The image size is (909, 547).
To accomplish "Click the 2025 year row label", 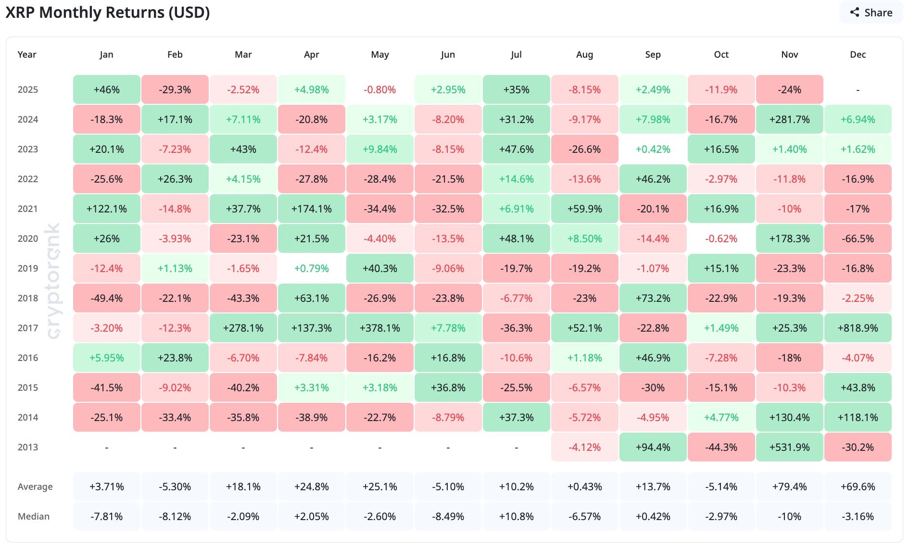I will coord(28,90).
